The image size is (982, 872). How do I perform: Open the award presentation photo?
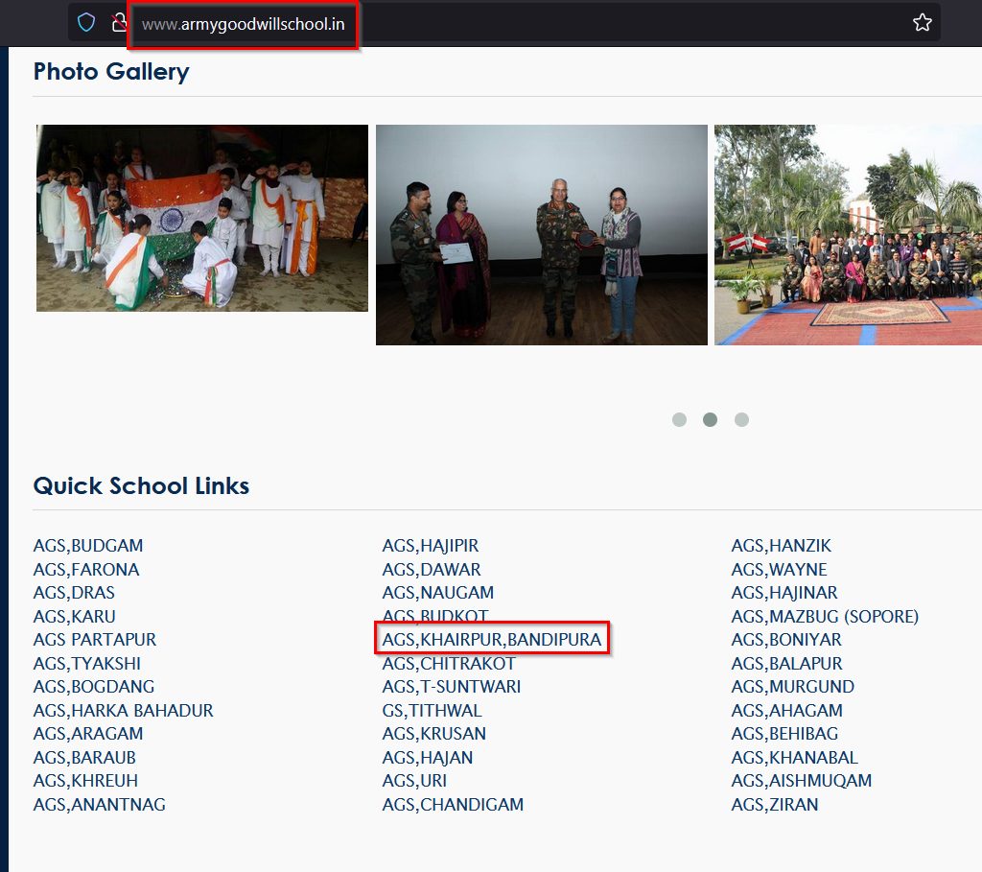(x=541, y=235)
